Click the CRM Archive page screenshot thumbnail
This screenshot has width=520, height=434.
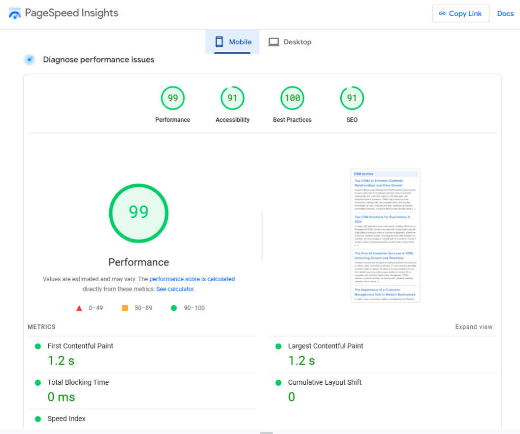point(385,236)
